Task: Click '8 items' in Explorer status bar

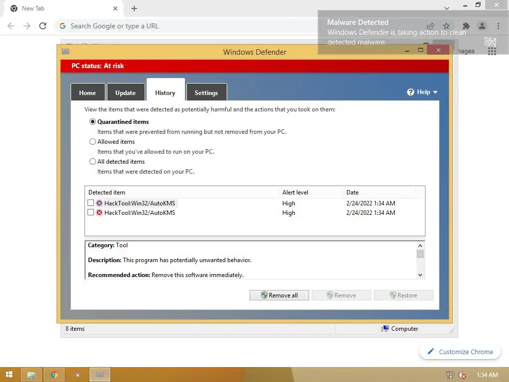Action: coord(75,329)
